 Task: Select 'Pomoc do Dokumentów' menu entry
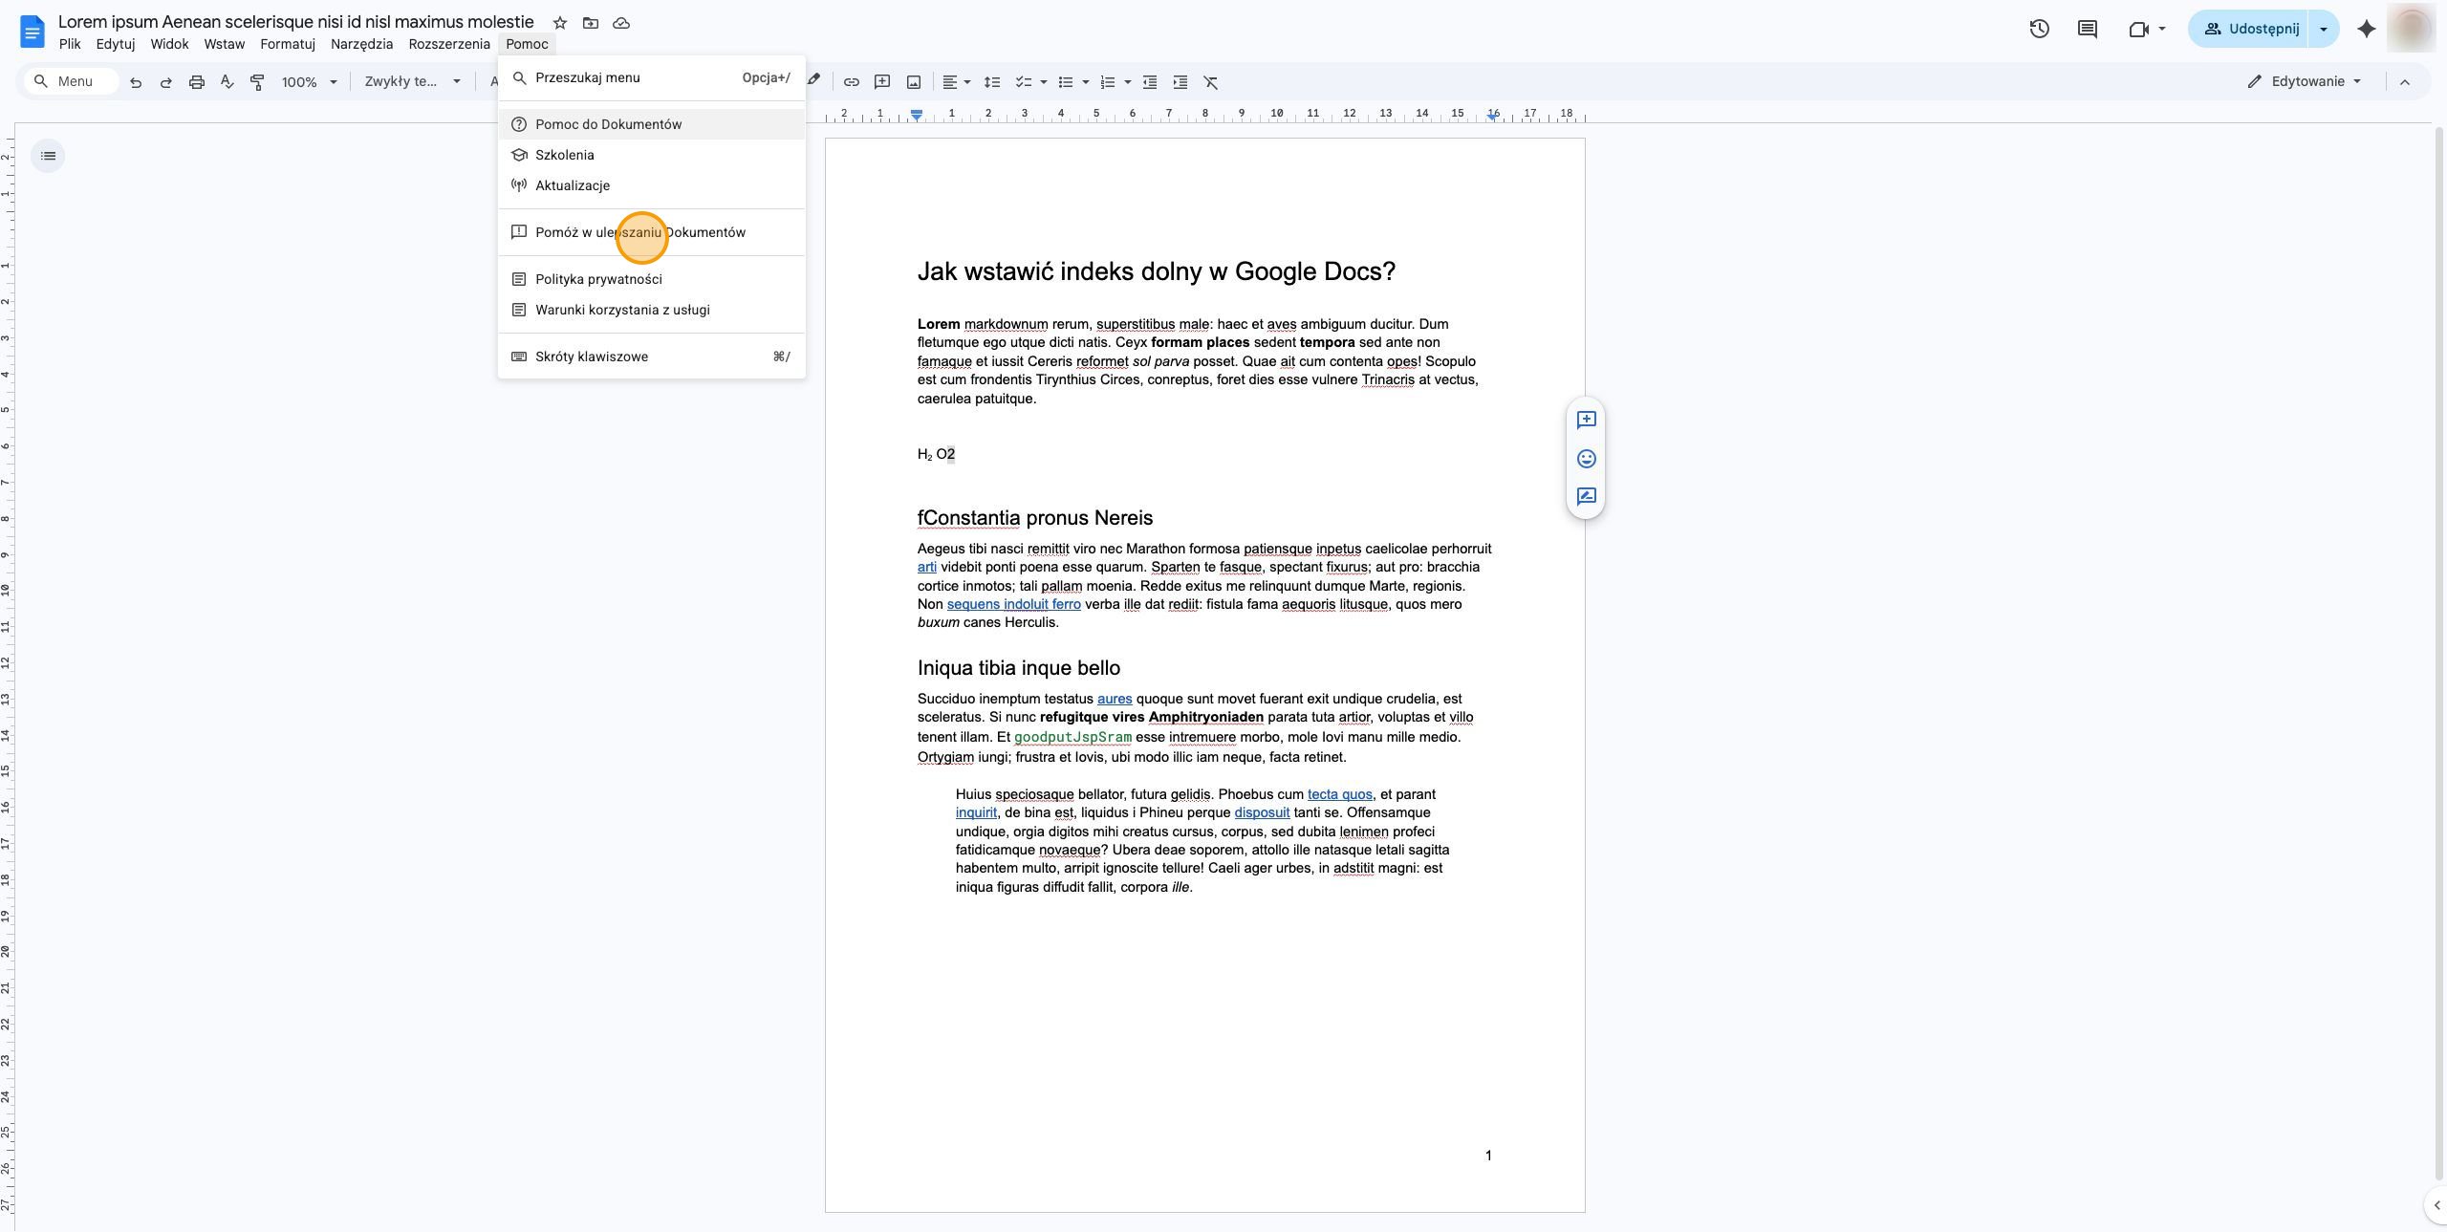tap(652, 124)
